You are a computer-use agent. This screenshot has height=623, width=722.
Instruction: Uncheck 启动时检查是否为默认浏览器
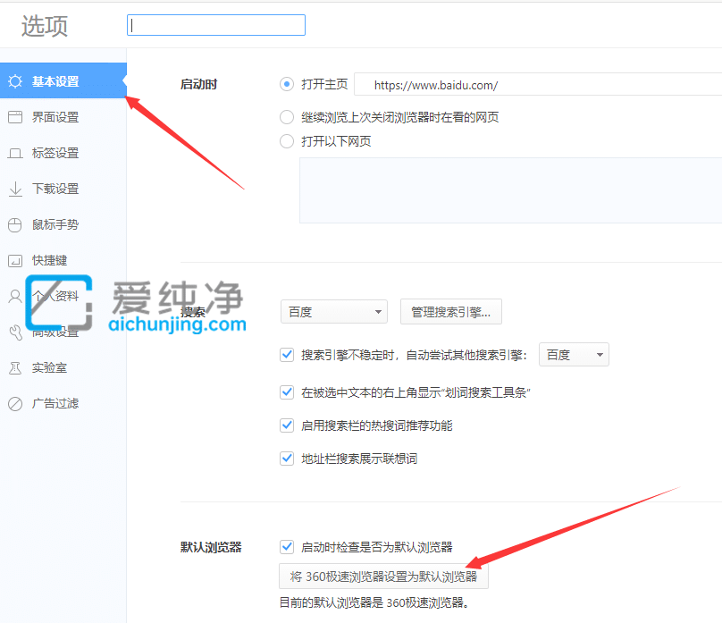287,546
